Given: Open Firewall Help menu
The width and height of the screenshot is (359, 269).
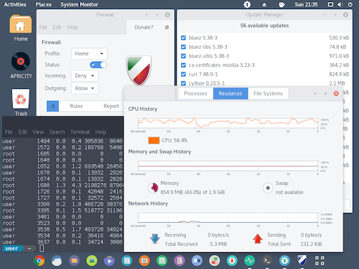Looking at the screenshot, I should pyautogui.click(x=72, y=27).
